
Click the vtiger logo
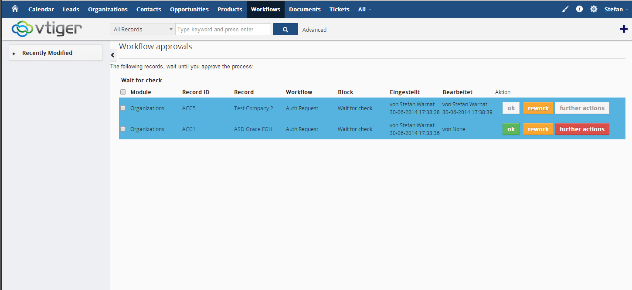[47, 29]
